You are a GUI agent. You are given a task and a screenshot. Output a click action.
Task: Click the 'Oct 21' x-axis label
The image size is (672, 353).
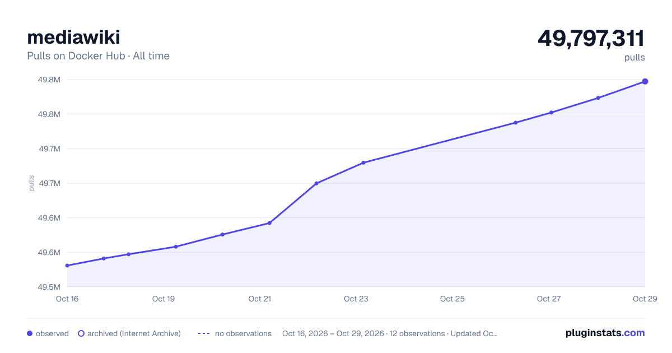[260, 299]
